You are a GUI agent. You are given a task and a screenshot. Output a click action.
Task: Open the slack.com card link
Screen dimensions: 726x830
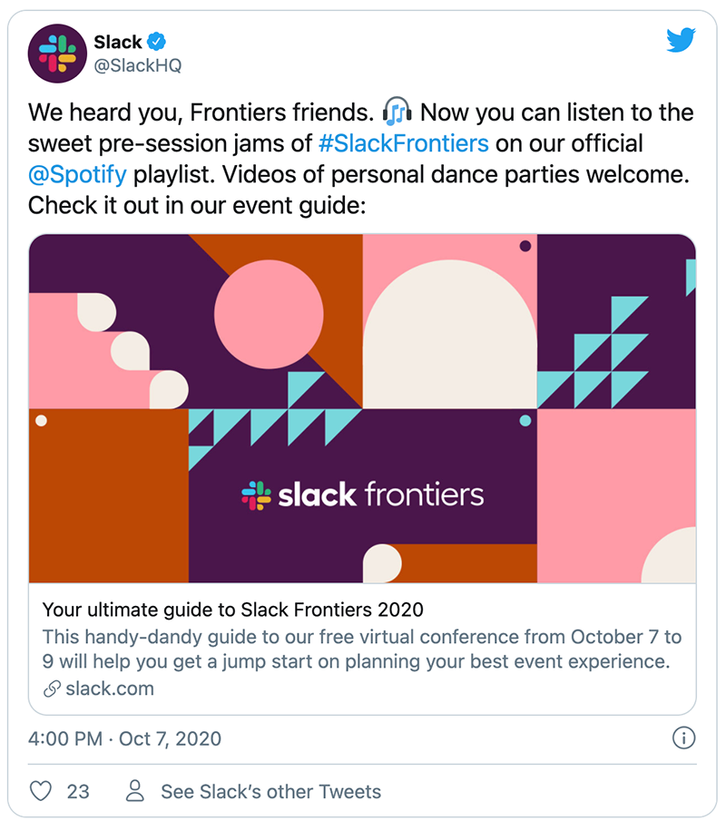click(x=110, y=688)
